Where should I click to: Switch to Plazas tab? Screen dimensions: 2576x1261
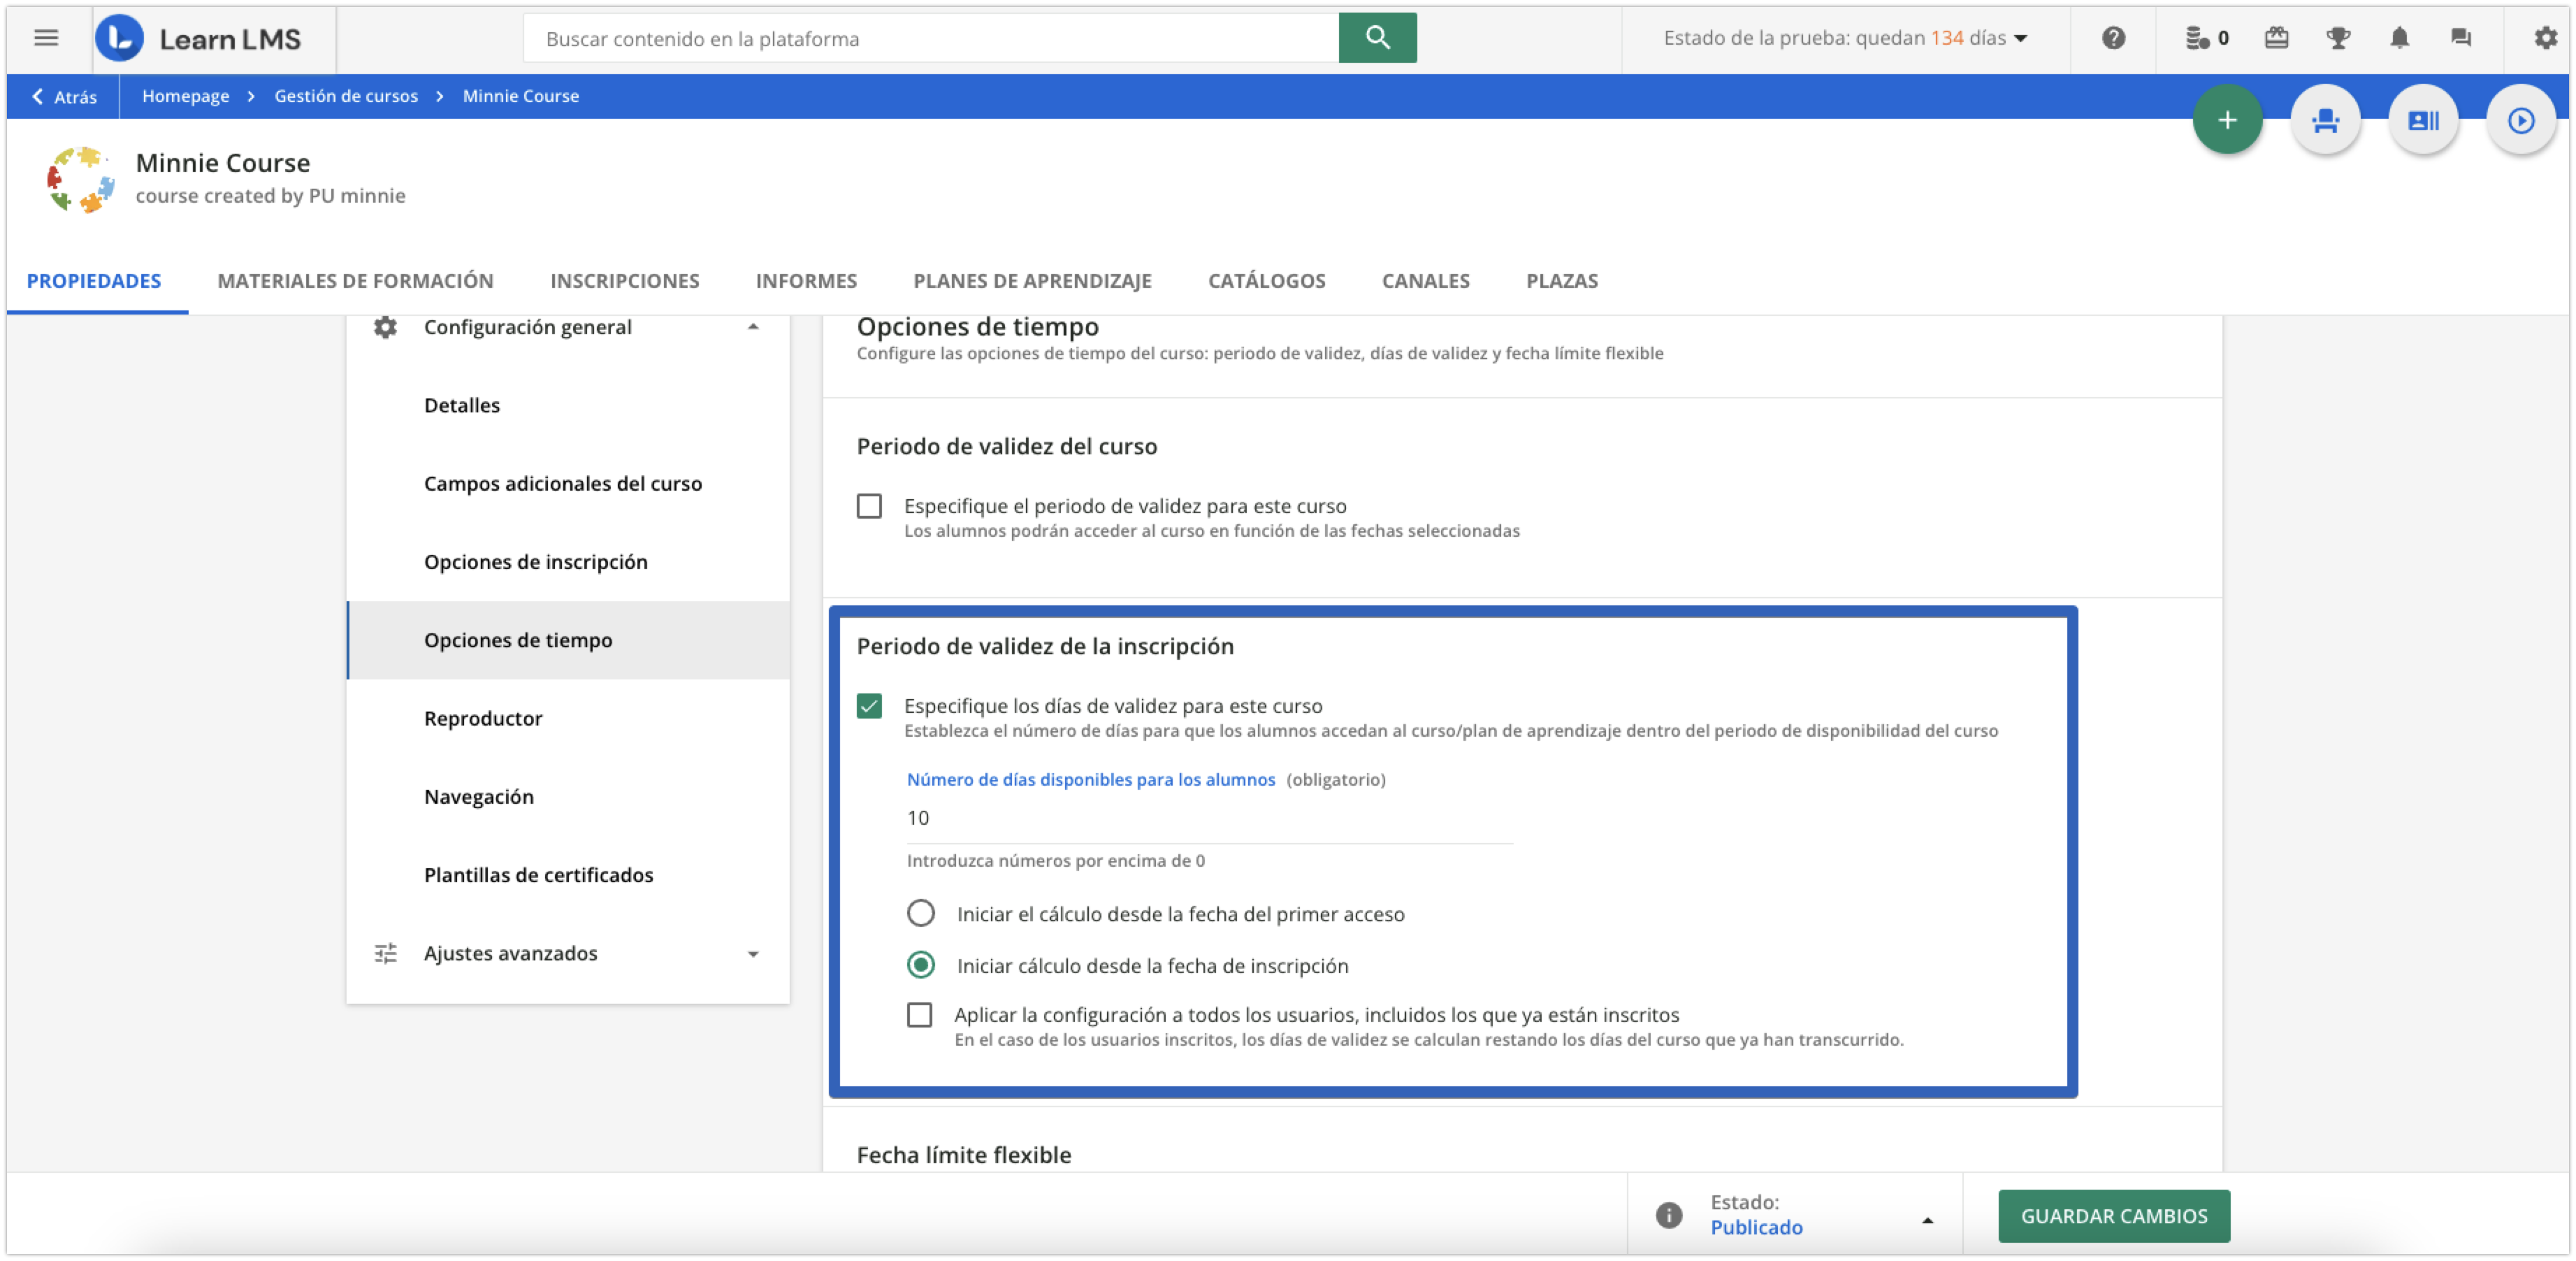tap(1562, 281)
